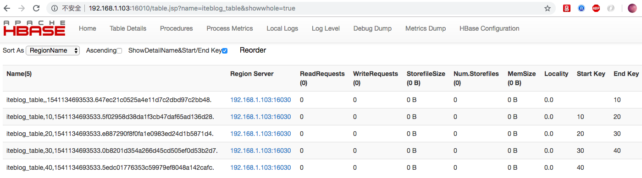
Task: Click End Key value 10 in first row
Action: pos(617,100)
